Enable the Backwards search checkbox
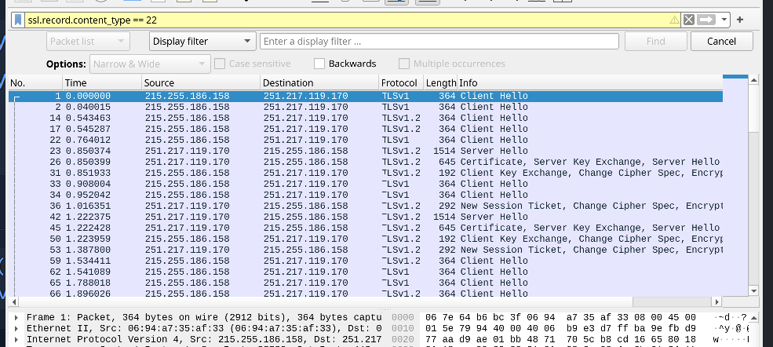The width and height of the screenshot is (773, 347). coord(319,64)
